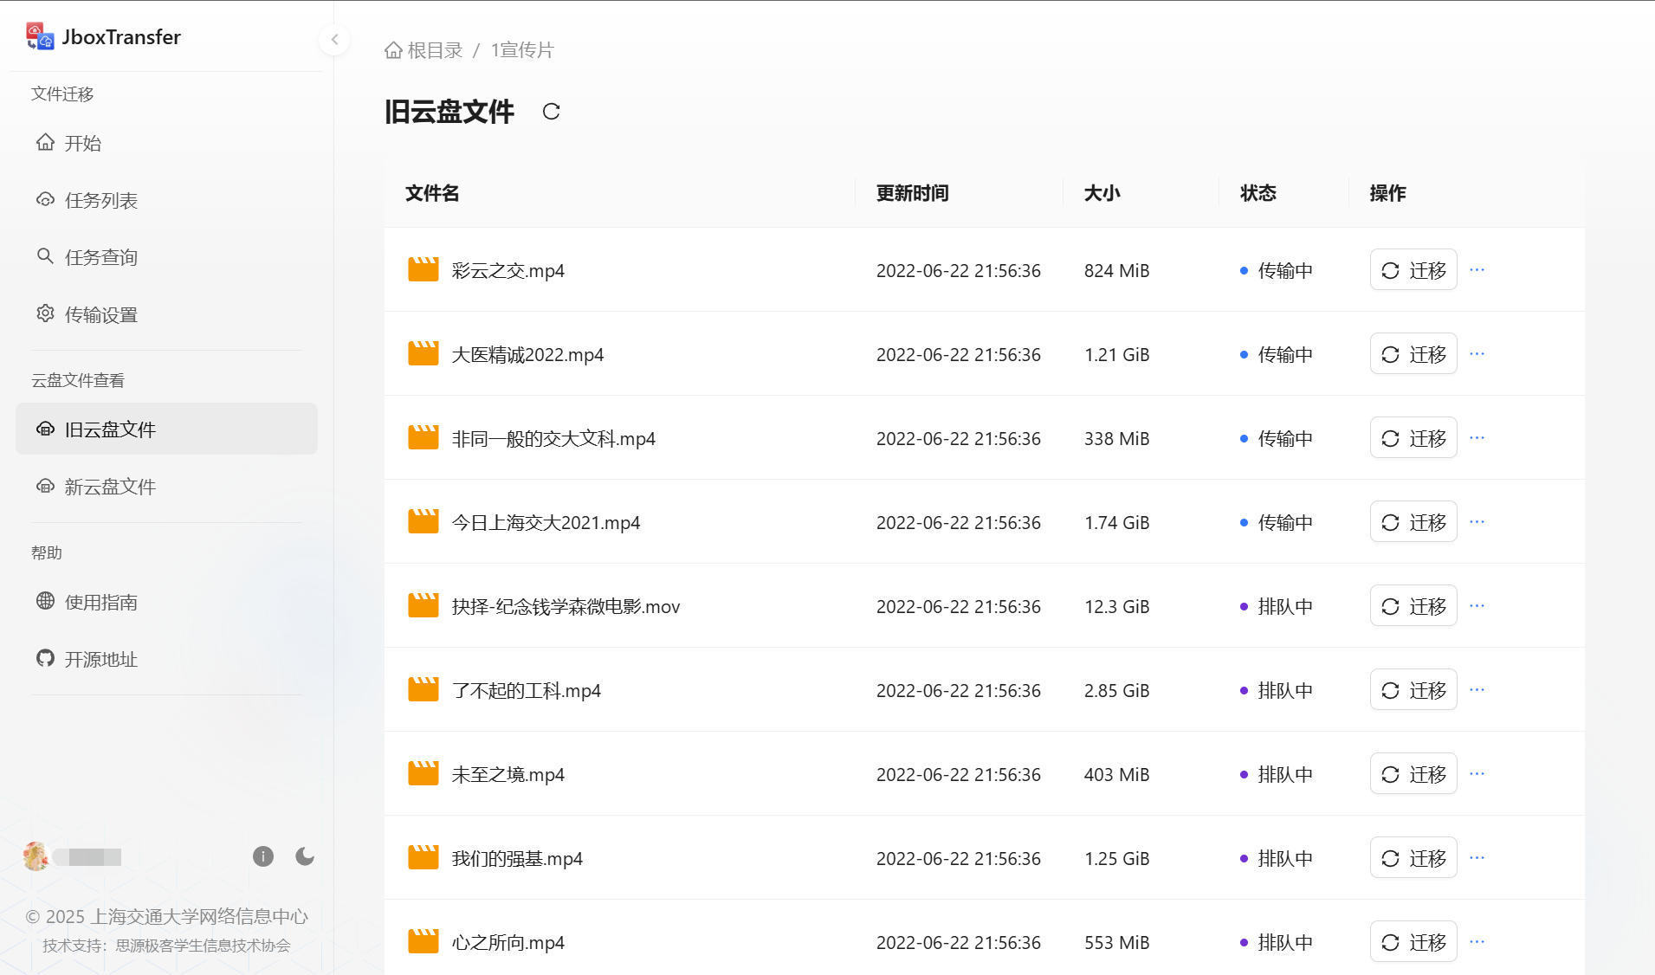Start migration of 今日上海交大2021.mp4
Screen dimensions: 1655x975
pos(1413,522)
